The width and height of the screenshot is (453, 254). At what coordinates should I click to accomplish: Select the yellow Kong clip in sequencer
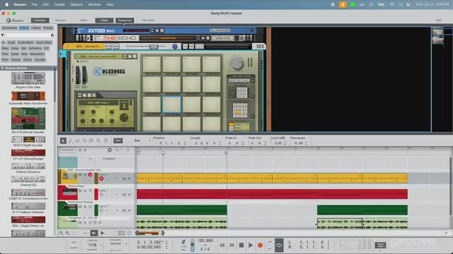pos(272,179)
